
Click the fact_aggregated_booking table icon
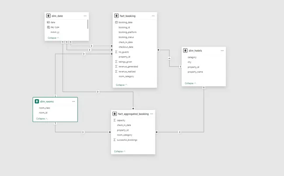coord(114,114)
